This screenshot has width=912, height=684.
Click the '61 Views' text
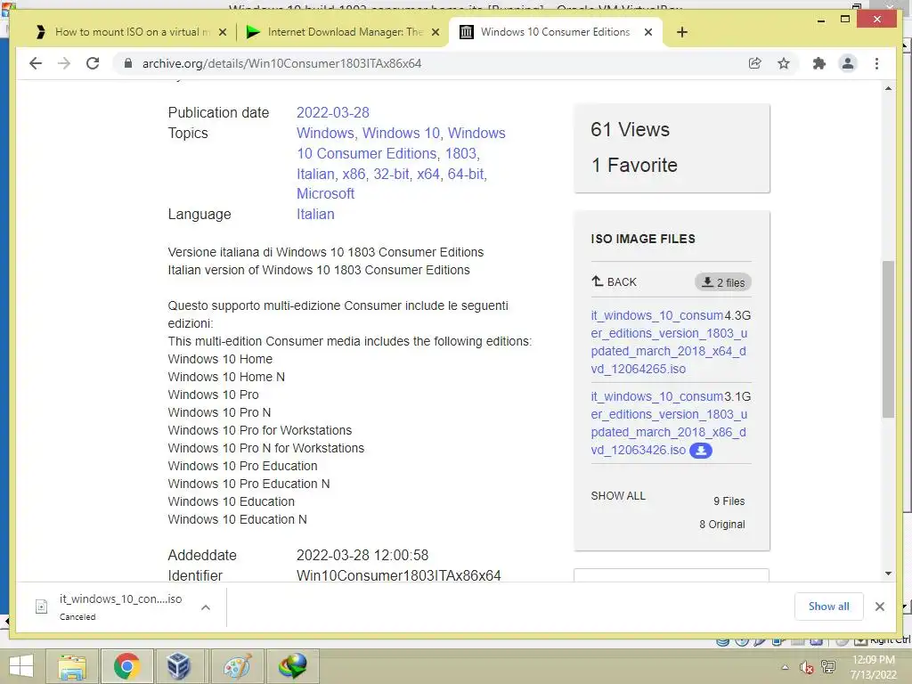630,129
